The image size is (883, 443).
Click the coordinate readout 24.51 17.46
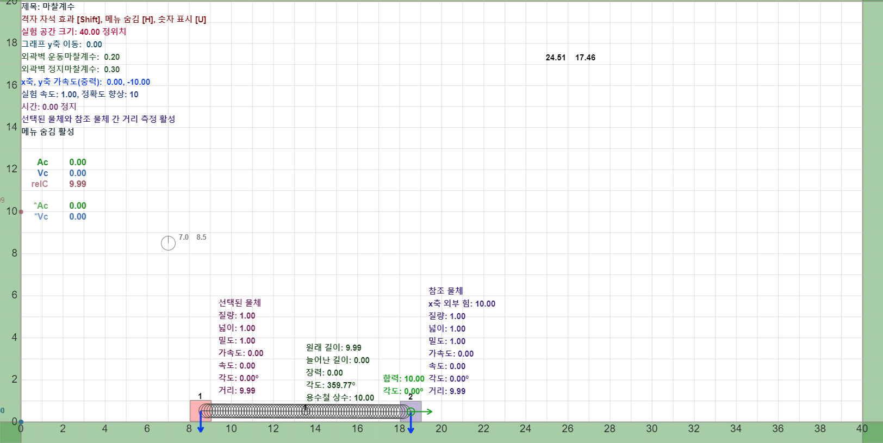(570, 57)
